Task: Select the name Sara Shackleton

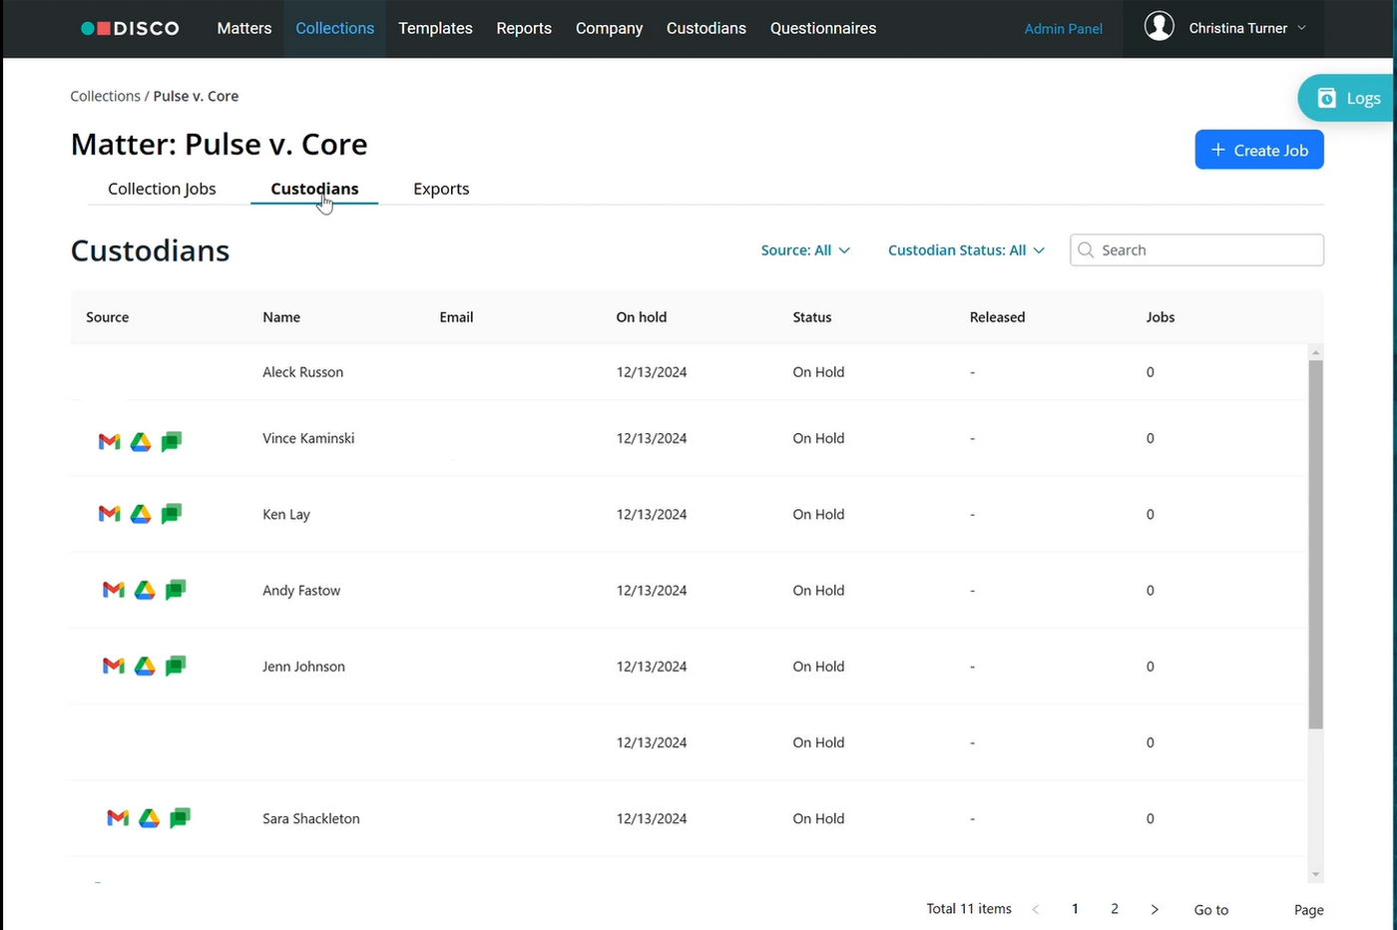Action: pos(311,818)
